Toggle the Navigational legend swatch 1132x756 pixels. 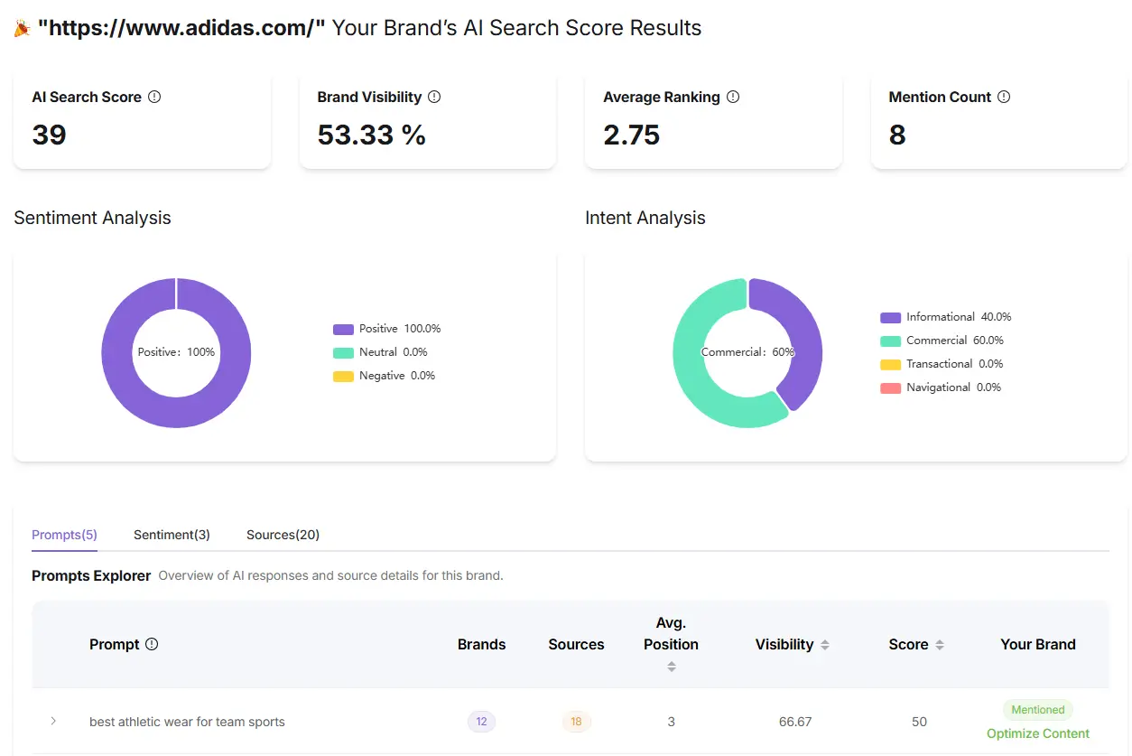tap(891, 388)
